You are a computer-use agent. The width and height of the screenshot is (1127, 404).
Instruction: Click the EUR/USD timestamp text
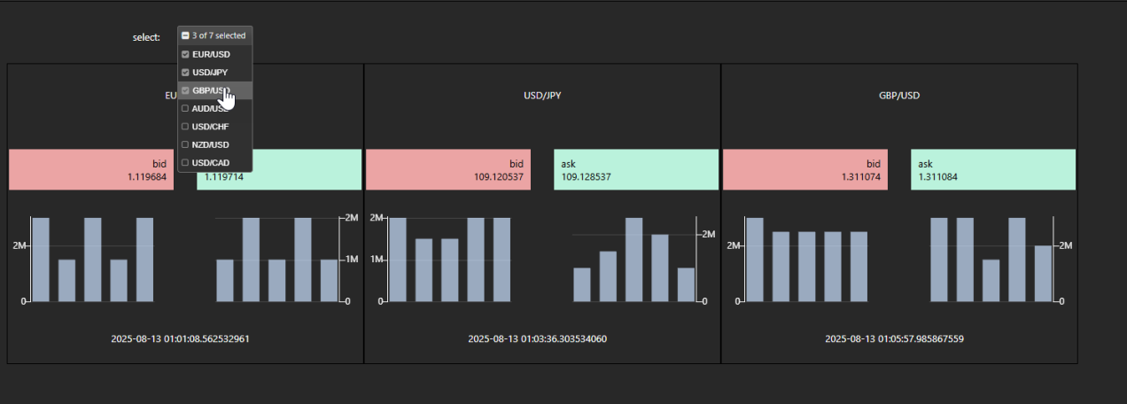tap(185, 338)
